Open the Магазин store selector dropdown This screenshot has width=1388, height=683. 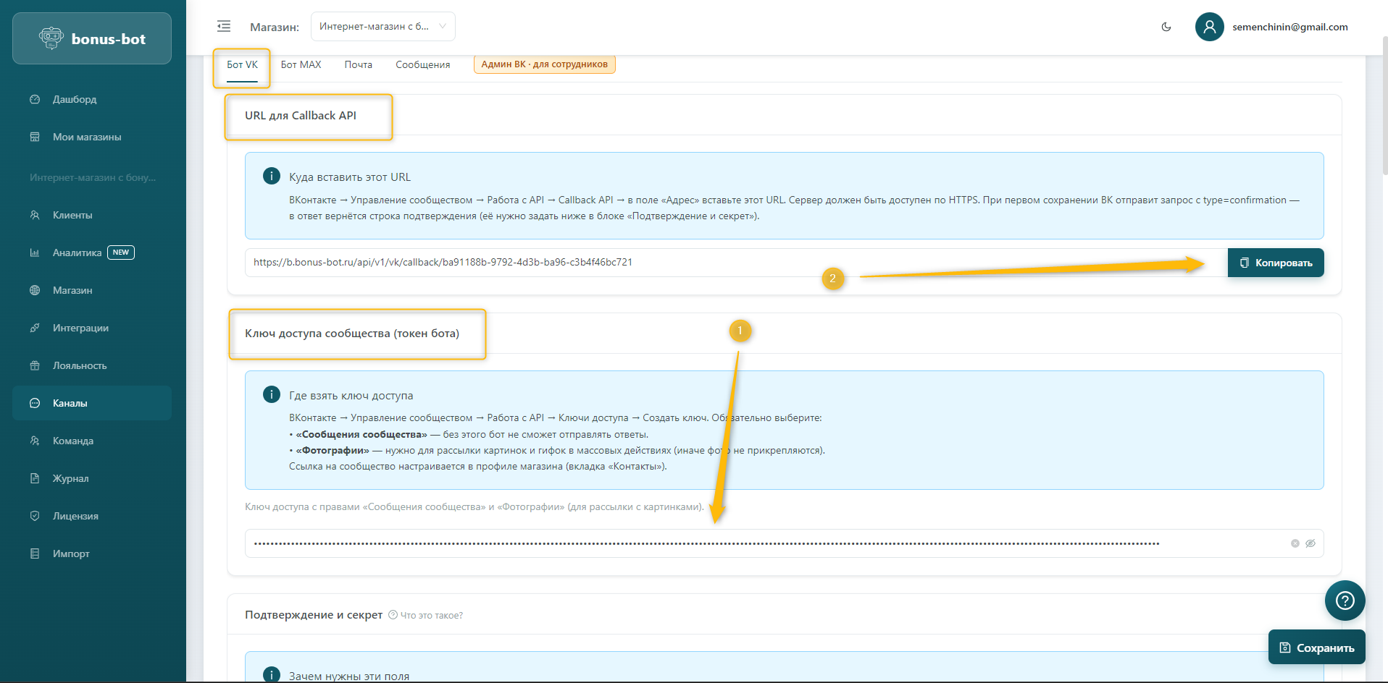[382, 27]
